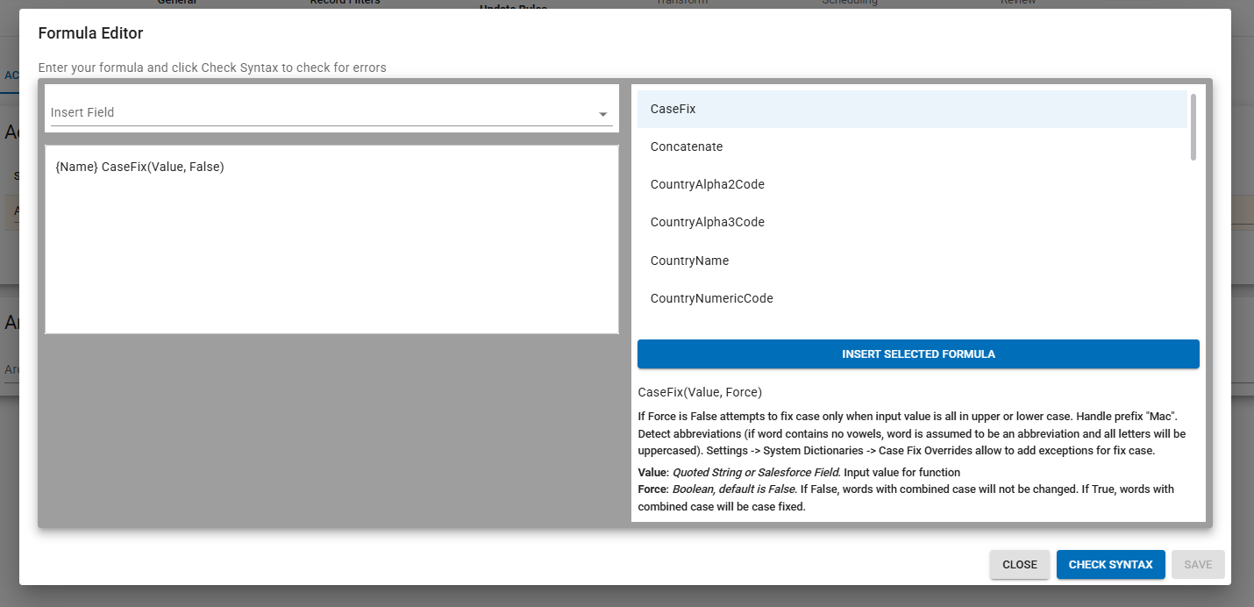Switch to the Scheduling tab
This screenshot has height=607, width=1254.
pyautogui.click(x=850, y=3)
